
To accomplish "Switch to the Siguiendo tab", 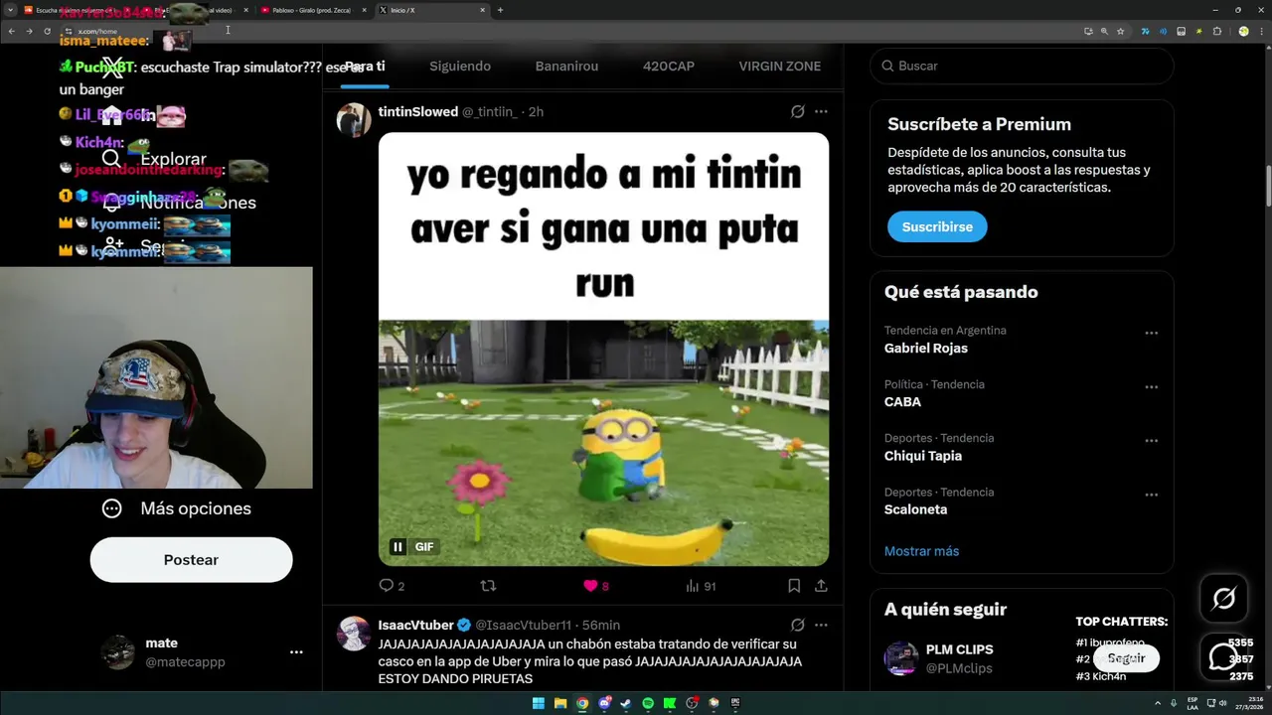I will tap(460, 66).
